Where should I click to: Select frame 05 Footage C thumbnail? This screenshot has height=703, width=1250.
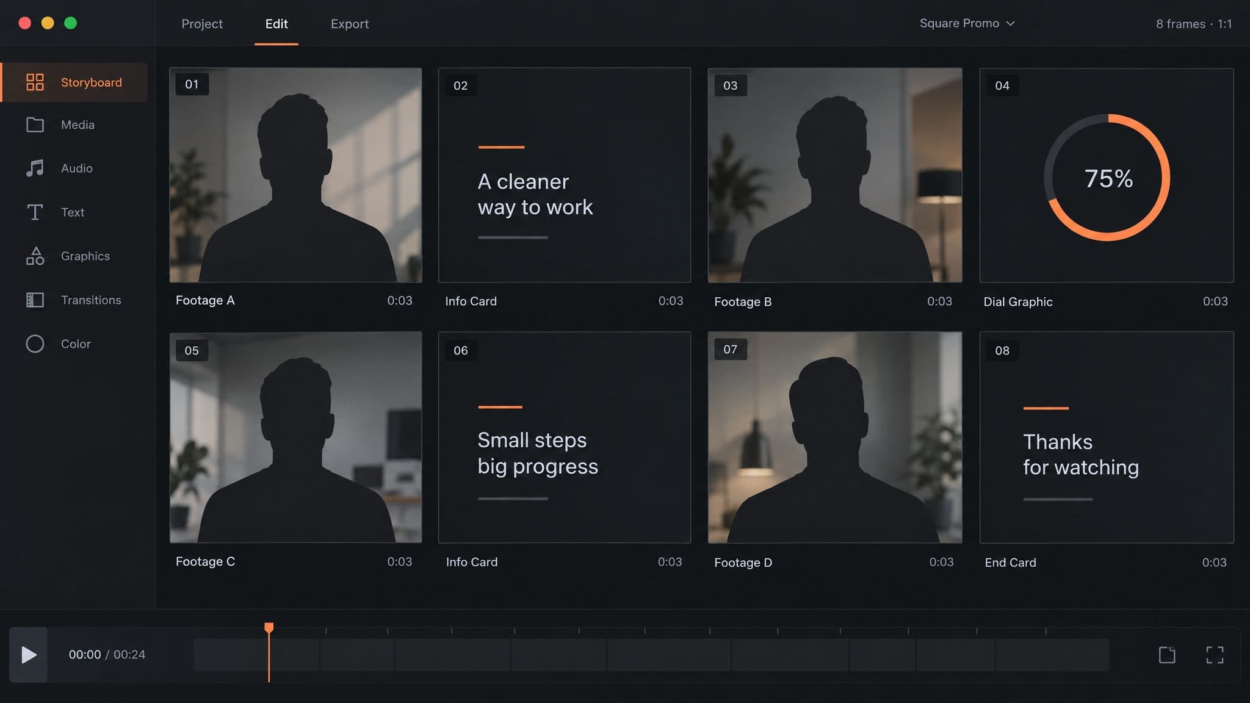(x=295, y=437)
